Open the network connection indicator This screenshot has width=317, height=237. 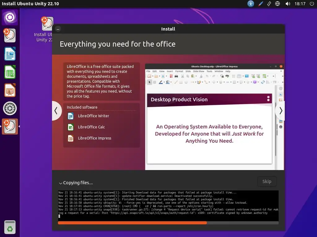269,4
